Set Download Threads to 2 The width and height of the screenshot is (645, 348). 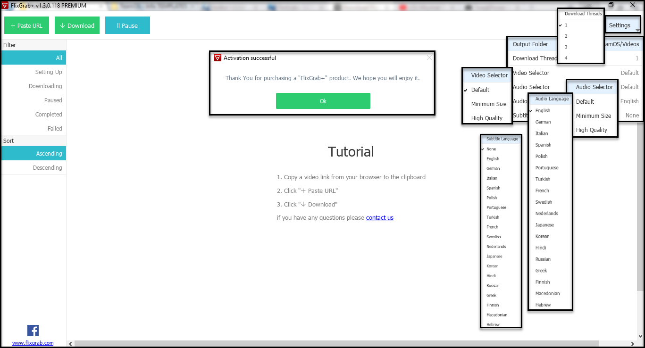point(580,36)
